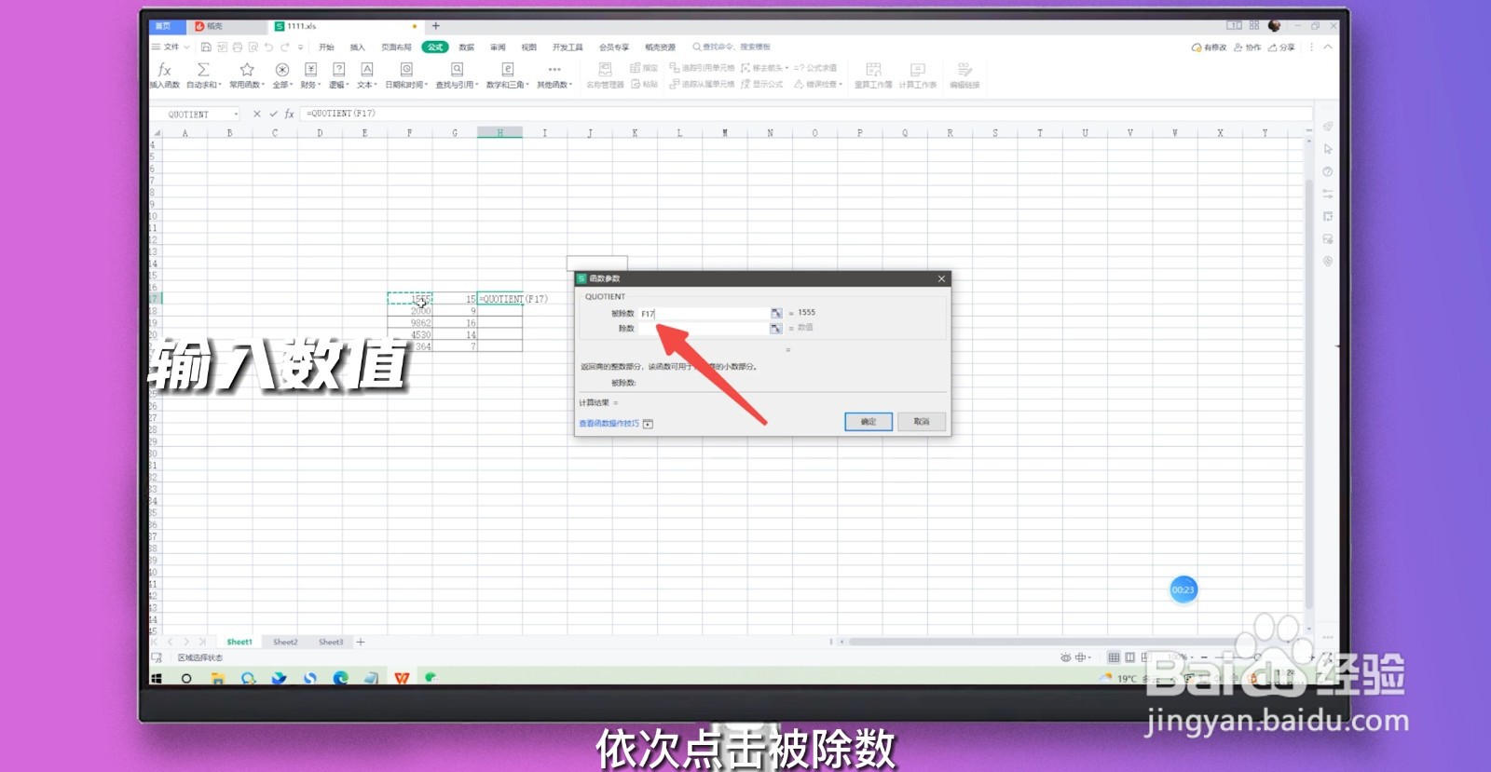Select cell containing 9862

pyautogui.click(x=410, y=323)
